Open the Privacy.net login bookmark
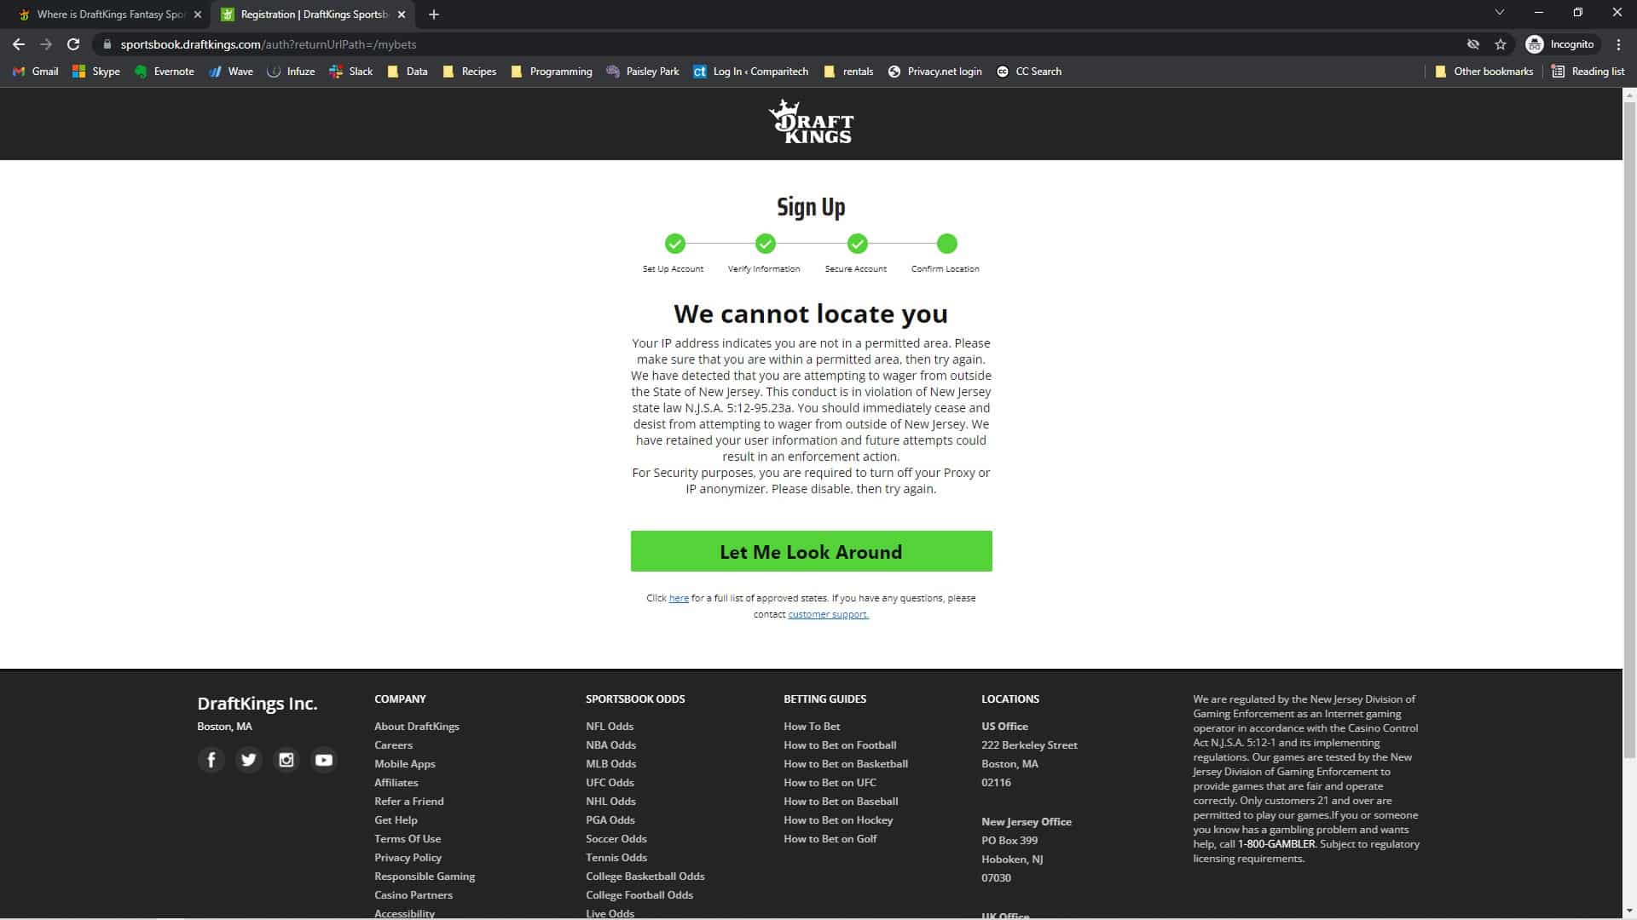Image resolution: width=1637 pixels, height=920 pixels. click(x=935, y=72)
